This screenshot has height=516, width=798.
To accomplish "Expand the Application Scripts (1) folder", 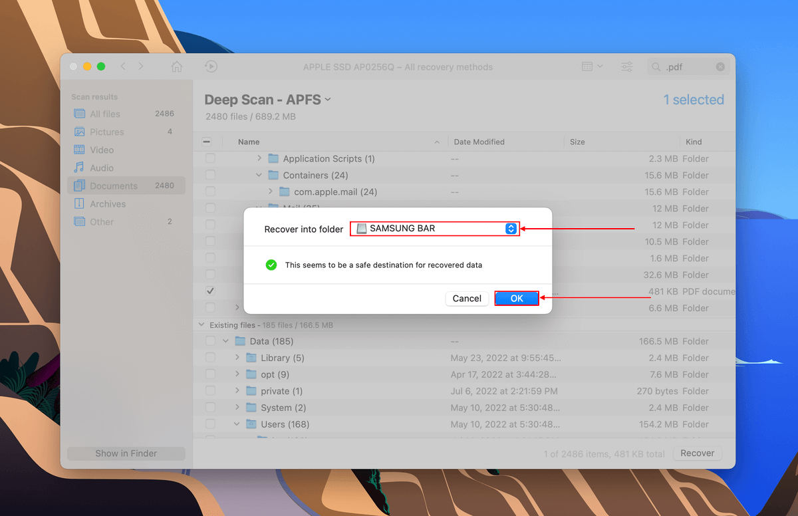I will (259, 158).
